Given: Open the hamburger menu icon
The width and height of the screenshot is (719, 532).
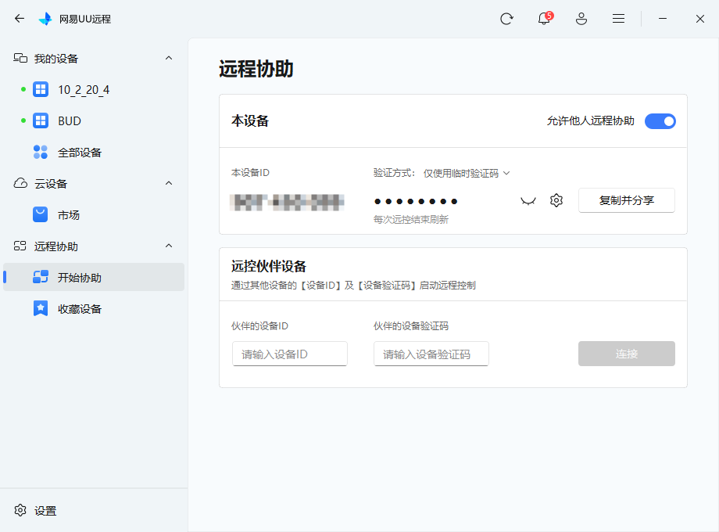Looking at the screenshot, I should tap(618, 19).
